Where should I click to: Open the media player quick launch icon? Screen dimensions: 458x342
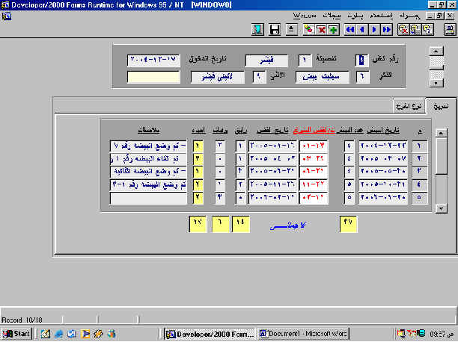click(x=85, y=334)
